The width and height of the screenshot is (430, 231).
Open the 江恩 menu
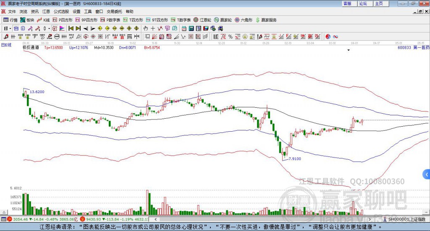click(x=46, y=11)
